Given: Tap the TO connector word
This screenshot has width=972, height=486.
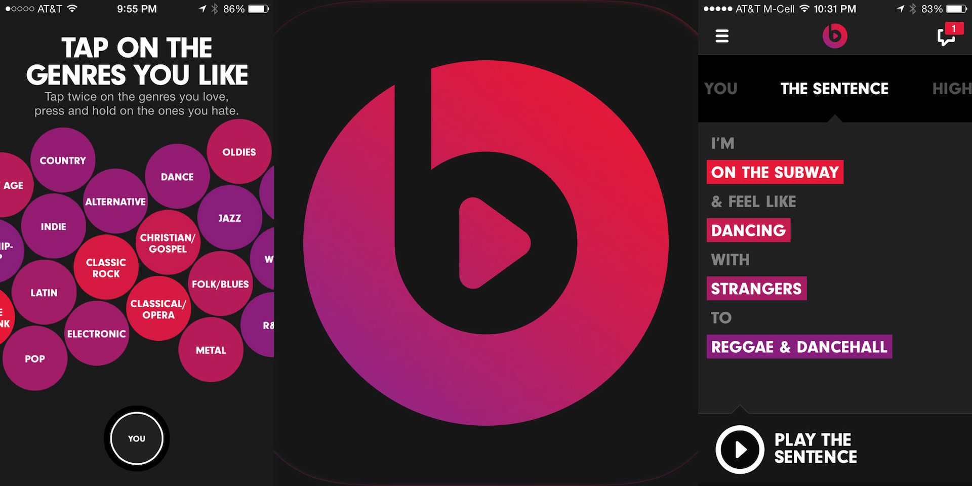Looking at the screenshot, I should click(721, 317).
